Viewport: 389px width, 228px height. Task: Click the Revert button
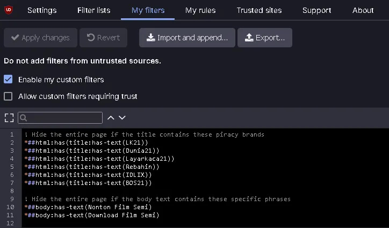click(104, 38)
